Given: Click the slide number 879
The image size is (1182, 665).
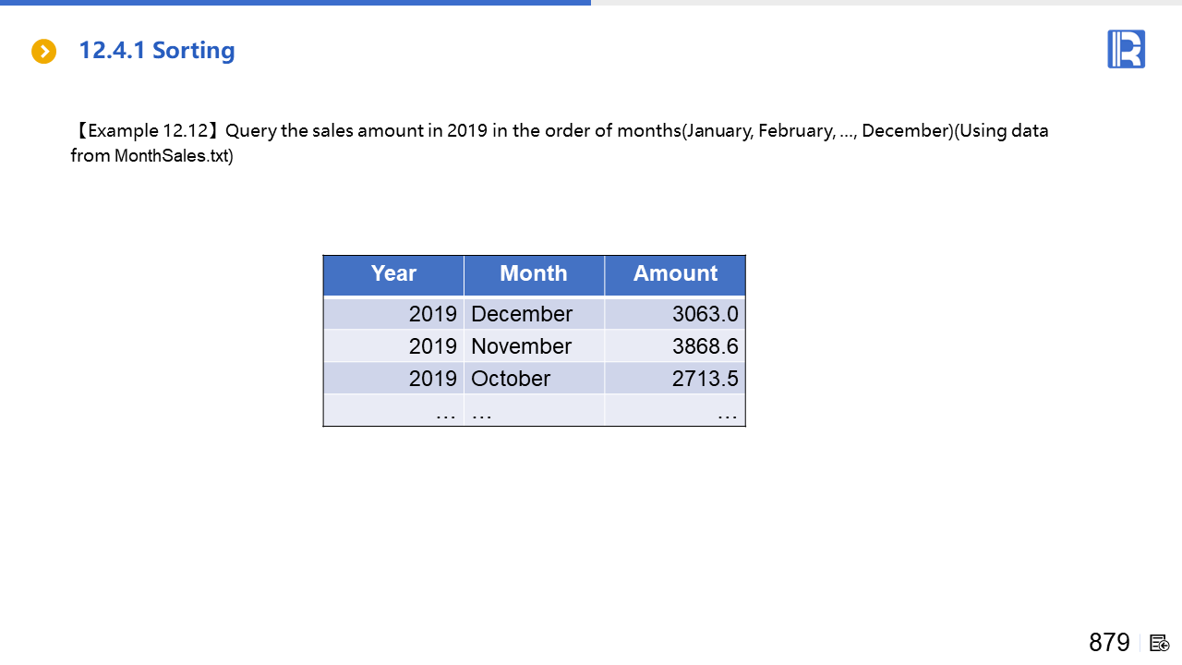Looking at the screenshot, I should pyautogui.click(x=1109, y=642).
